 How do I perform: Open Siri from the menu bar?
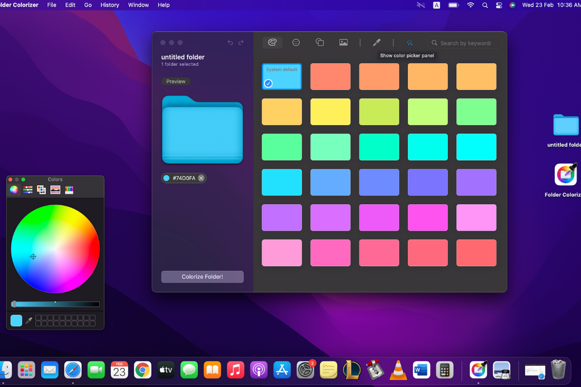pos(512,5)
